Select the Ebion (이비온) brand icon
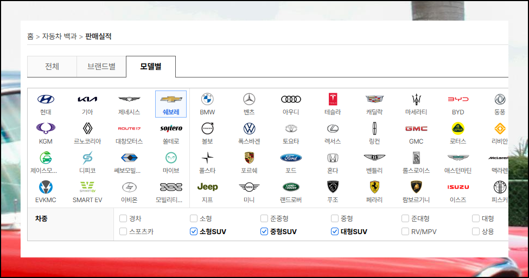The width and height of the screenshot is (529, 278). [129, 186]
